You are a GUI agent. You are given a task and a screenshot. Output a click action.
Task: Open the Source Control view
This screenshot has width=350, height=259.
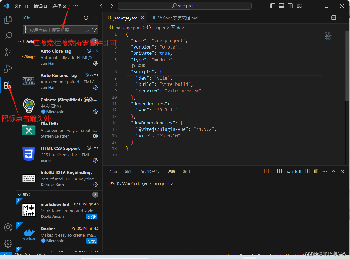tap(8, 52)
